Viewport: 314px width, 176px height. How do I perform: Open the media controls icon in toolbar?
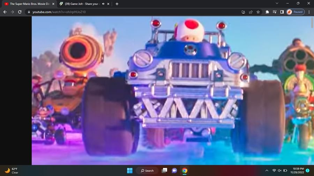[x=275, y=12]
